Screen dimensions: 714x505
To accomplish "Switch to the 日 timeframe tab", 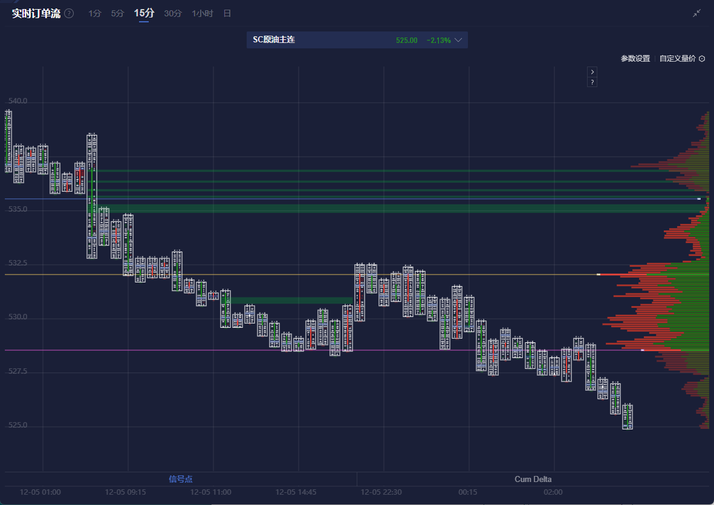I will pos(227,14).
